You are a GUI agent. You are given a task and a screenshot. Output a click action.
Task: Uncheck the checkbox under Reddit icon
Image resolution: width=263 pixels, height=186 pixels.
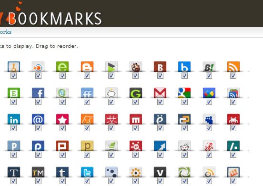(x=184, y=155)
